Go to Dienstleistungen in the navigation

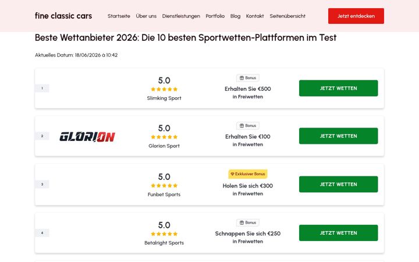(181, 16)
